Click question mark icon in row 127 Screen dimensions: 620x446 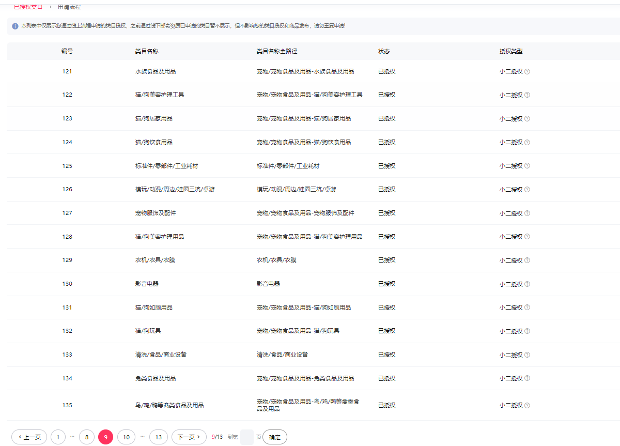pos(527,213)
